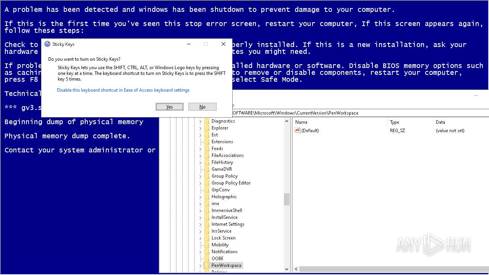The image size is (489, 275).
Task: Select the Extensions folder icon
Action: [207, 142]
